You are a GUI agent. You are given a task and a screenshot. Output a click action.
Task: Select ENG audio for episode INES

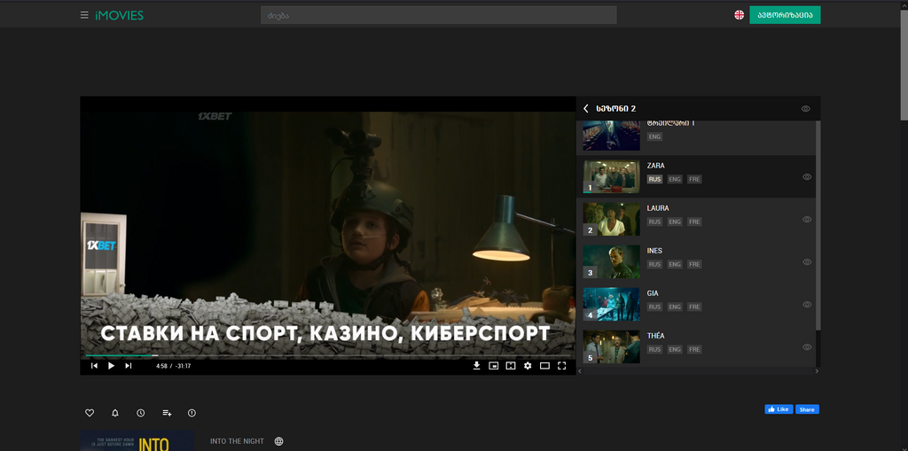point(675,264)
